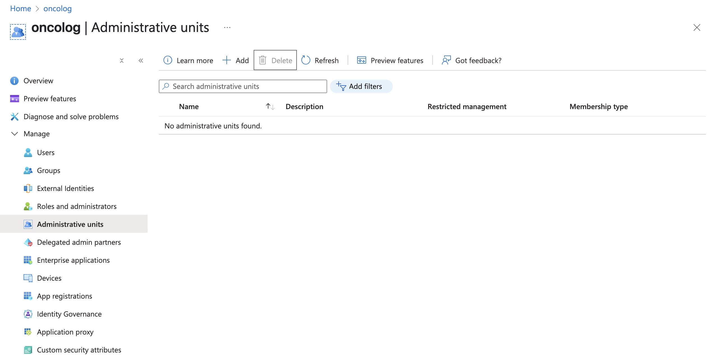This screenshot has height=355, width=716.
Task: Click the trash can Delete icon
Action: coord(263,60)
